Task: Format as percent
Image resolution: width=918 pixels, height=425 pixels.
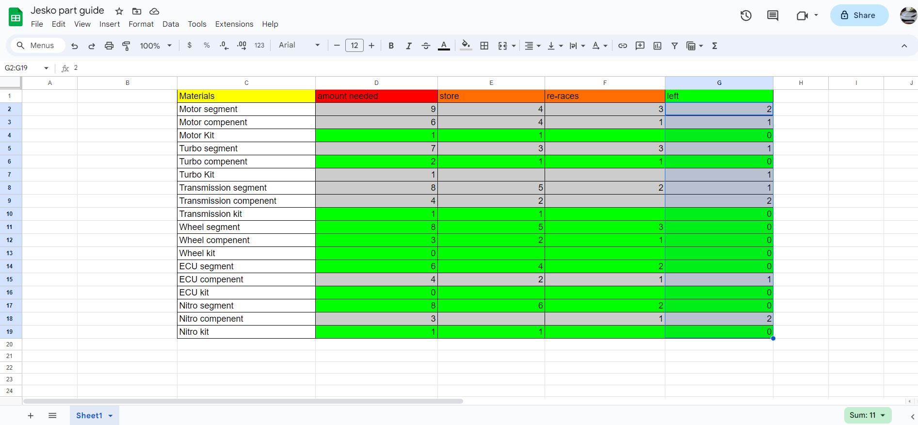Action: point(207,45)
